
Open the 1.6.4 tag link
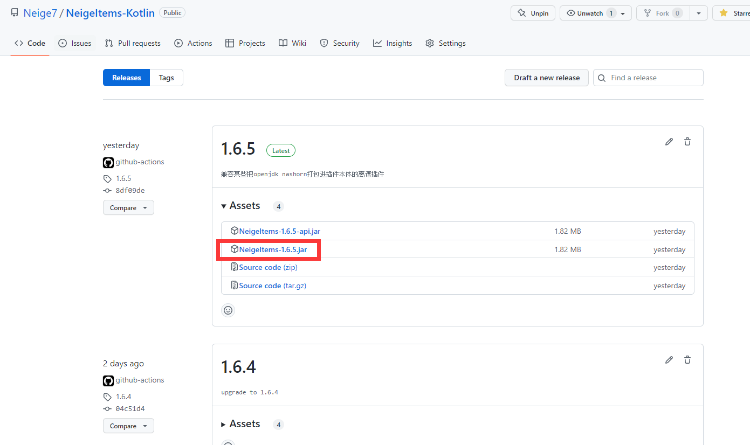coord(123,397)
